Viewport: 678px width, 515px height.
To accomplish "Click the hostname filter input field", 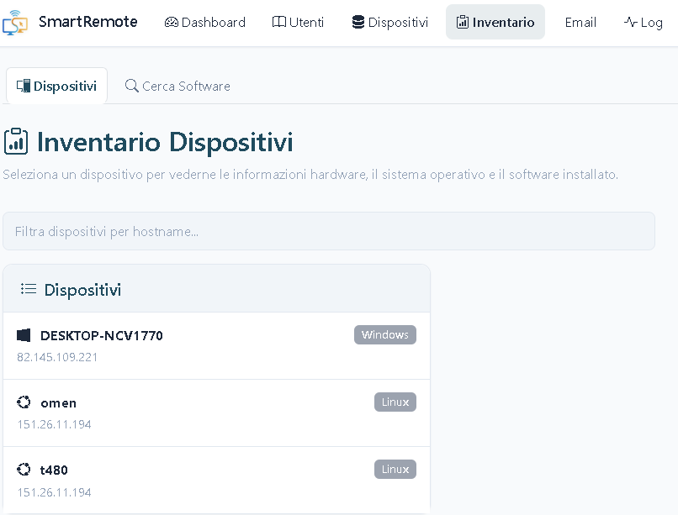I will point(330,231).
